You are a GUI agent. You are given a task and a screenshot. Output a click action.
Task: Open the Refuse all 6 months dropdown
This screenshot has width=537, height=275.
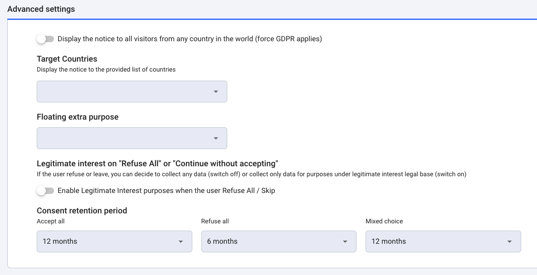point(278,241)
